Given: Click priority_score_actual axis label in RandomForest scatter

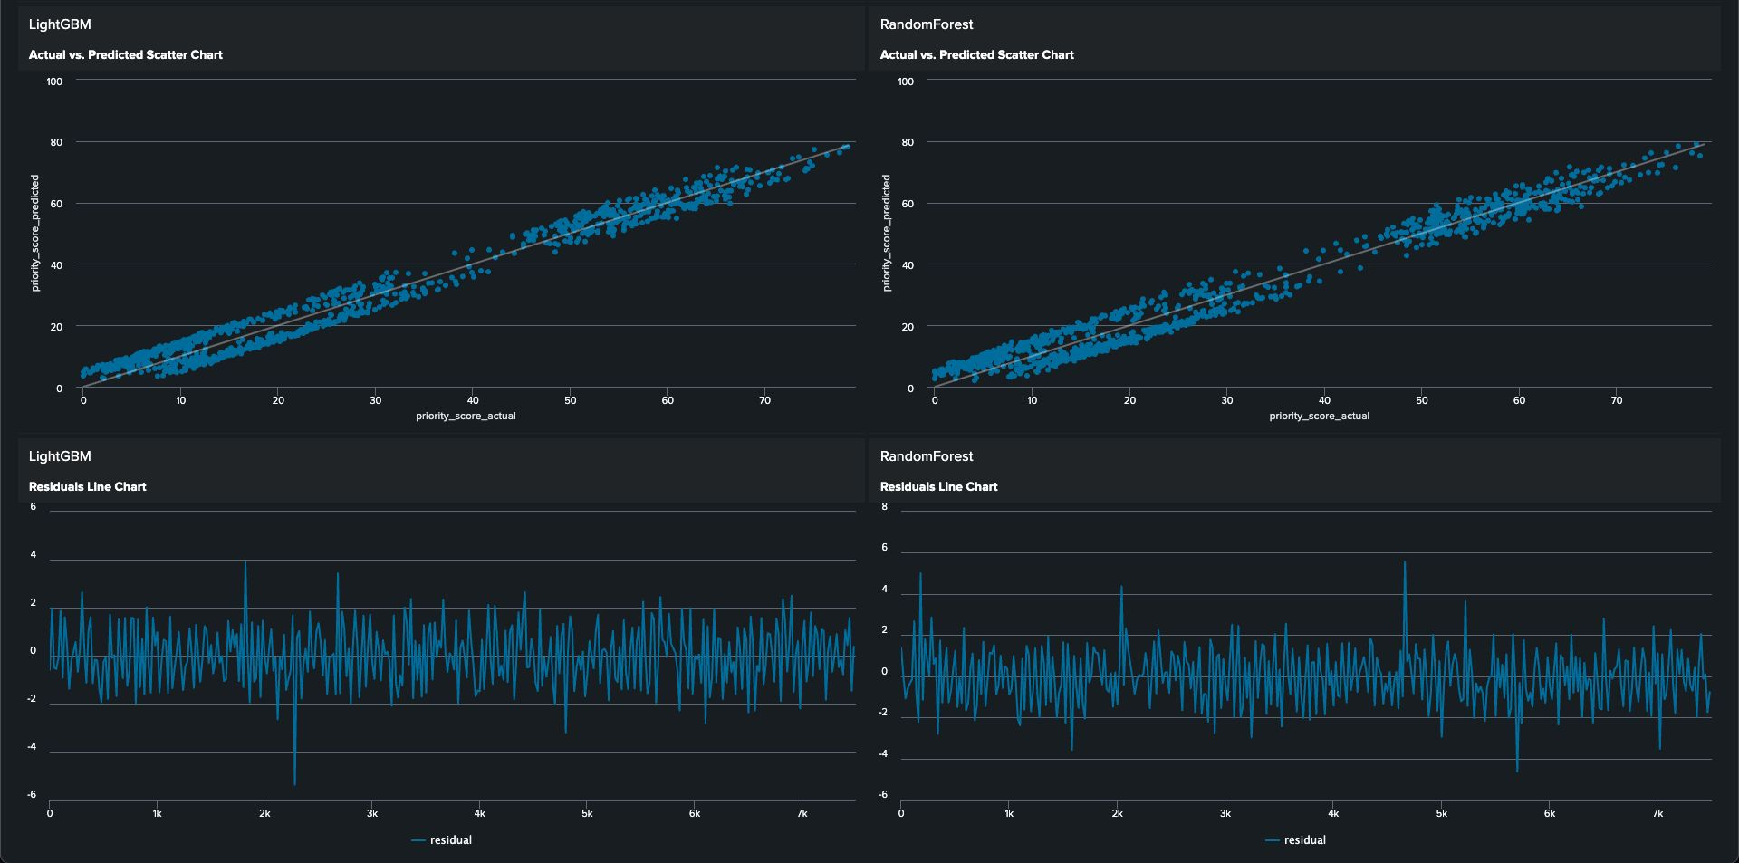Looking at the screenshot, I should [1319, 417].
